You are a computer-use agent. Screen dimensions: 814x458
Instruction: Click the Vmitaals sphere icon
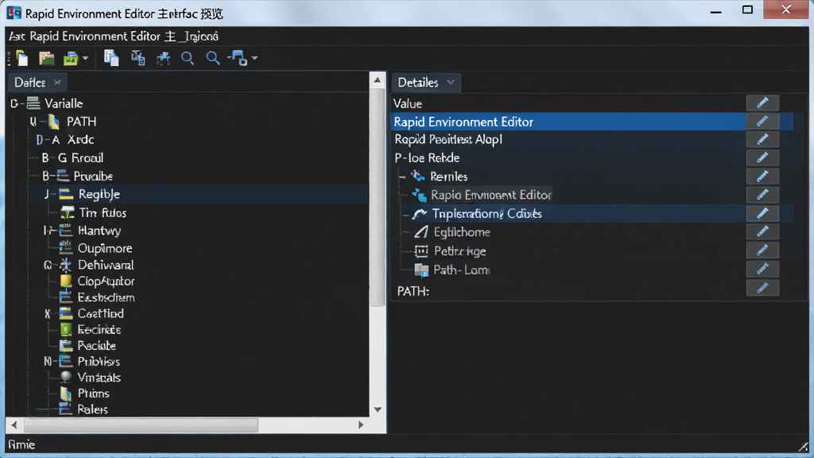66,378
